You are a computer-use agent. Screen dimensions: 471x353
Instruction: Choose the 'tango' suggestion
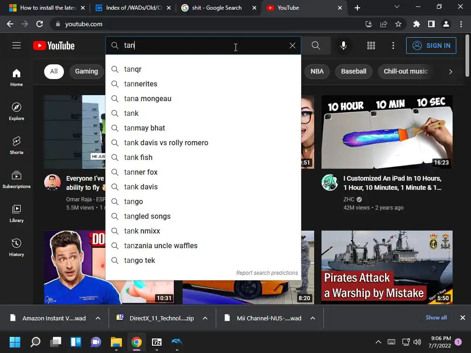pyautogui.click(x=203, y=202)
